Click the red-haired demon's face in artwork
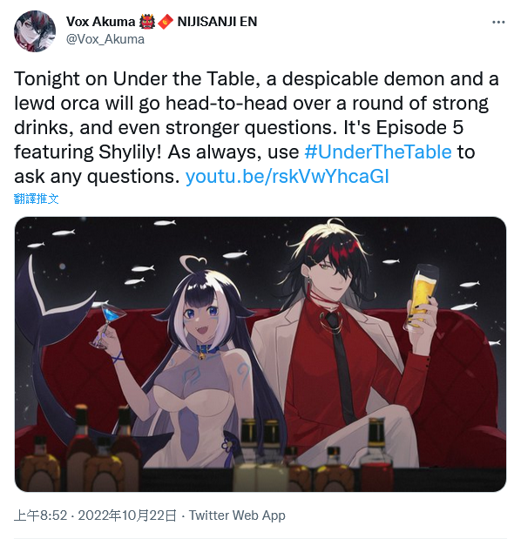 (x=335, y=278)
